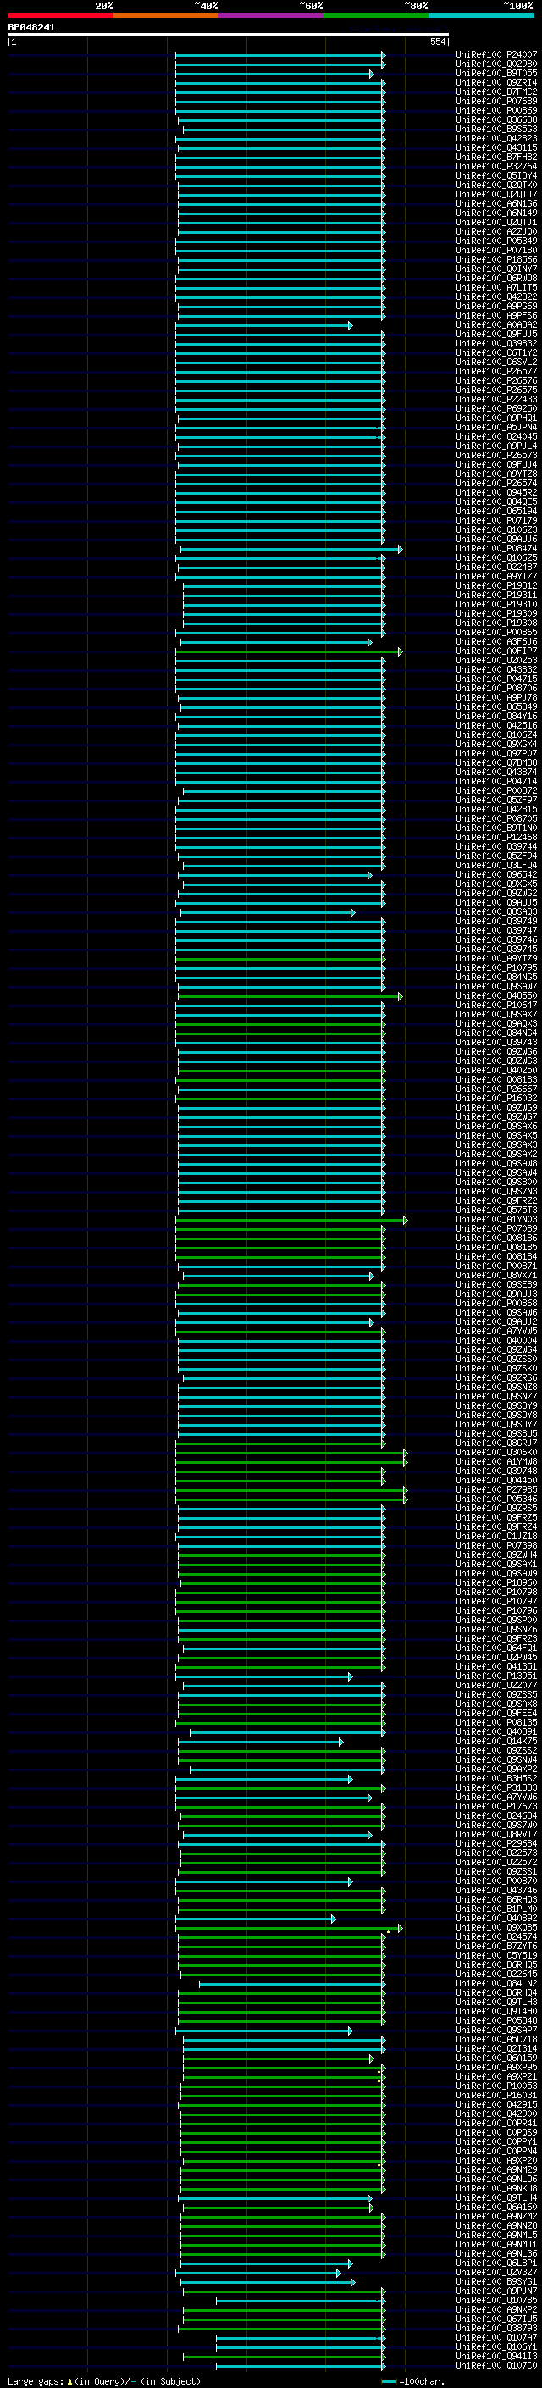Open hit UniRef100_Q02980
Viewport: 542px width, 2388px height.
496,64
